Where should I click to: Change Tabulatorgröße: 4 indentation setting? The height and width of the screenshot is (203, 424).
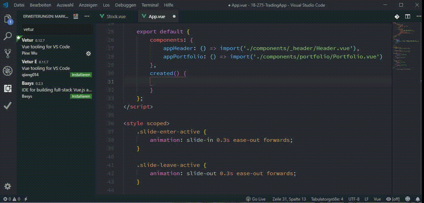[327, 199]
